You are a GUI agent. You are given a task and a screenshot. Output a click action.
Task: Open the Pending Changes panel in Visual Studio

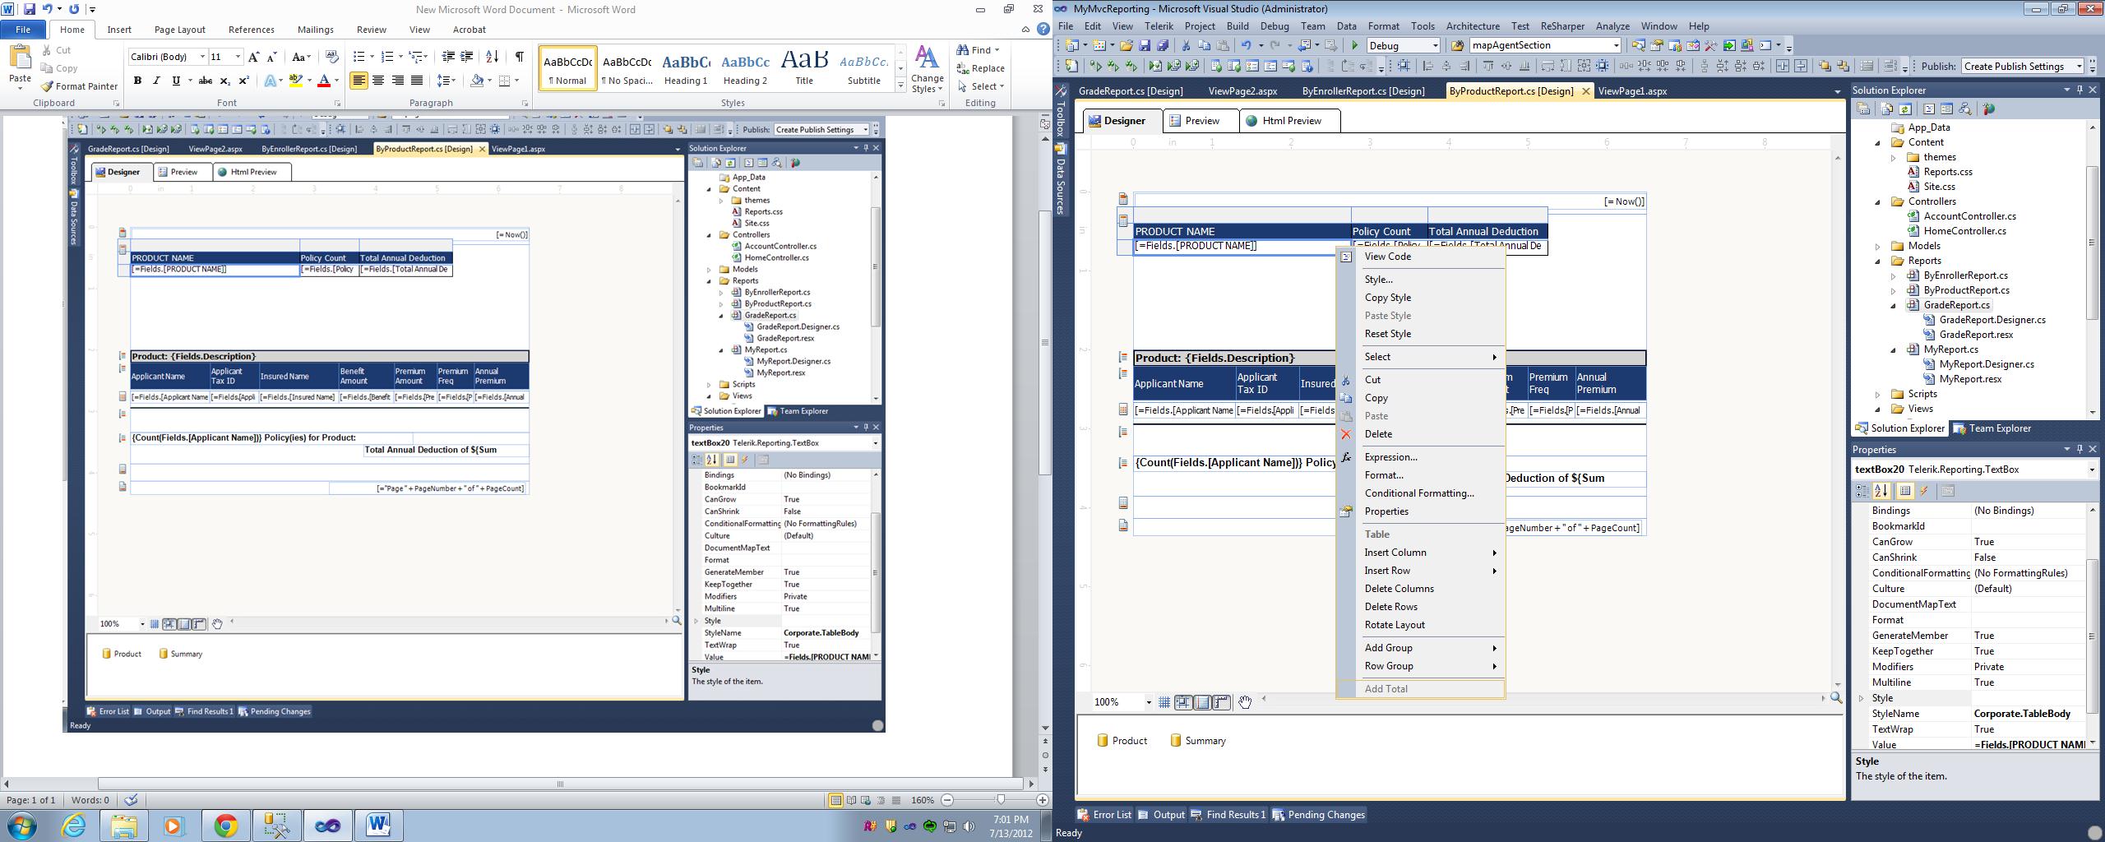(1318, 815)
